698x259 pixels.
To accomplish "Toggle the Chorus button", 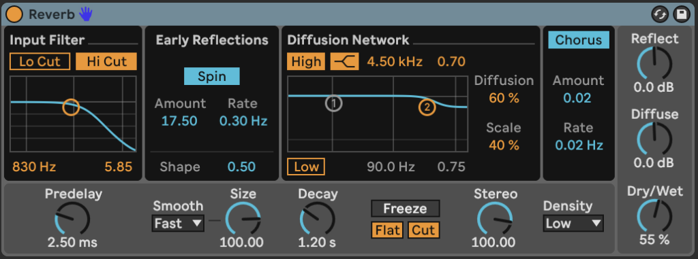I will [x=579, y=40].
